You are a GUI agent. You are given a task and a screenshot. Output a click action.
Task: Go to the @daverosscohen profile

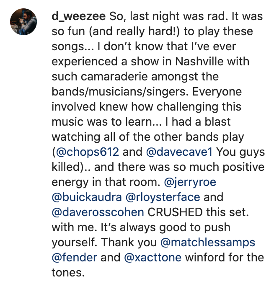[98, 212]
